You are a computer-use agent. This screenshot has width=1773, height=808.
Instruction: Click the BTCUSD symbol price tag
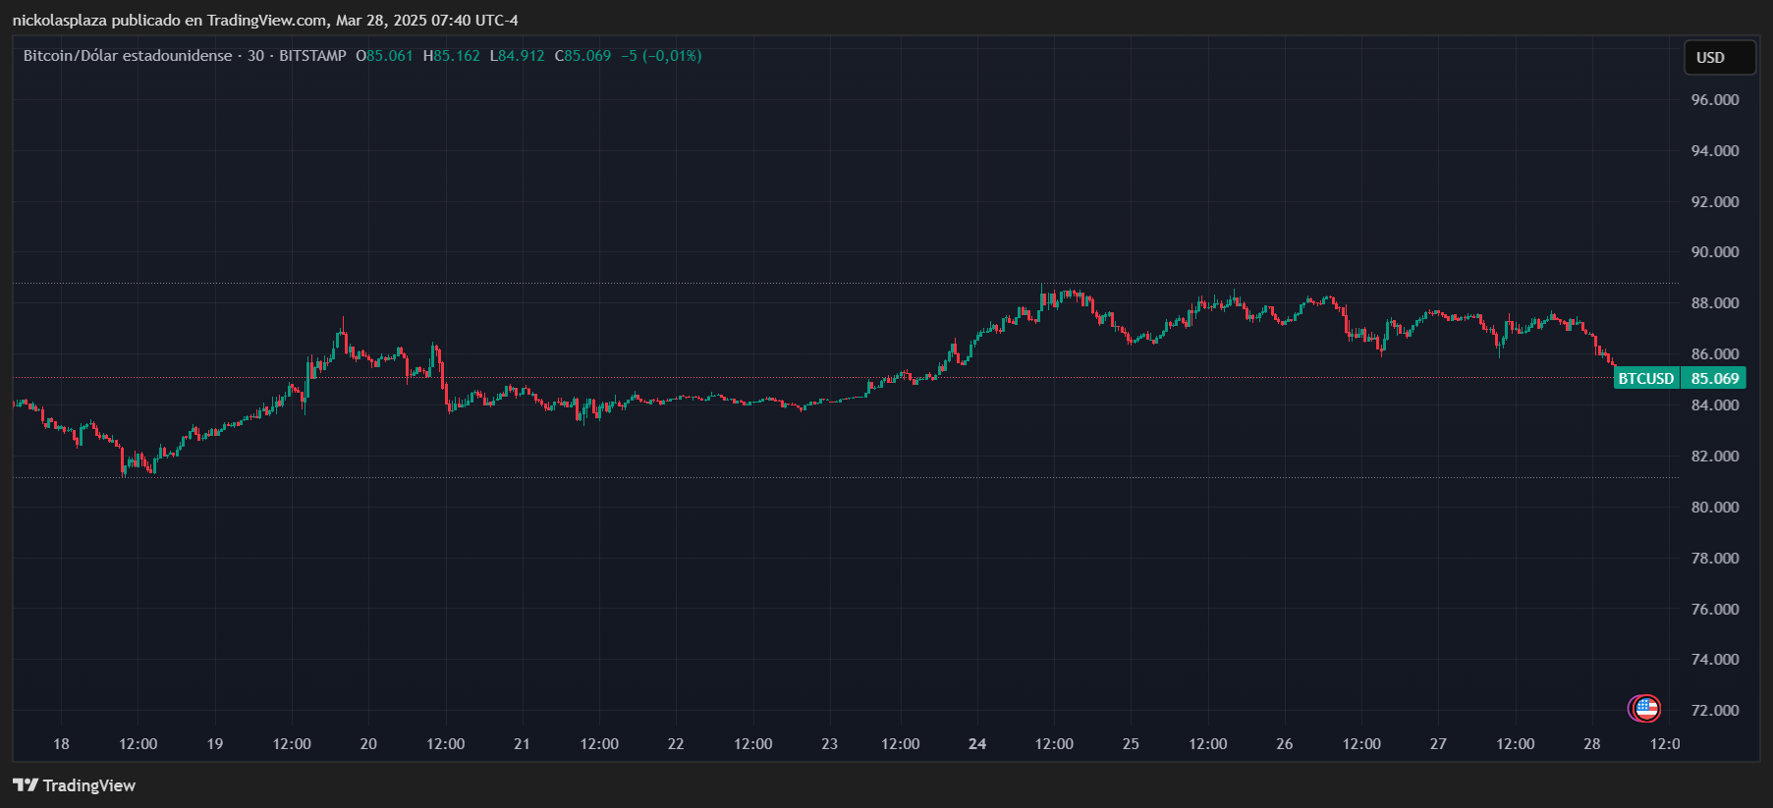tap(1645, 379)
